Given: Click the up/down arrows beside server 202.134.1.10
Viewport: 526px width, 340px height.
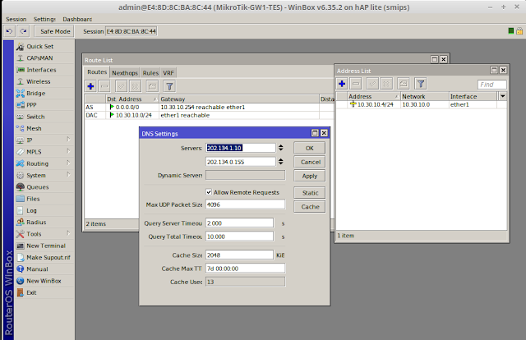Looking at the screenshot, I should coord(281,148).
